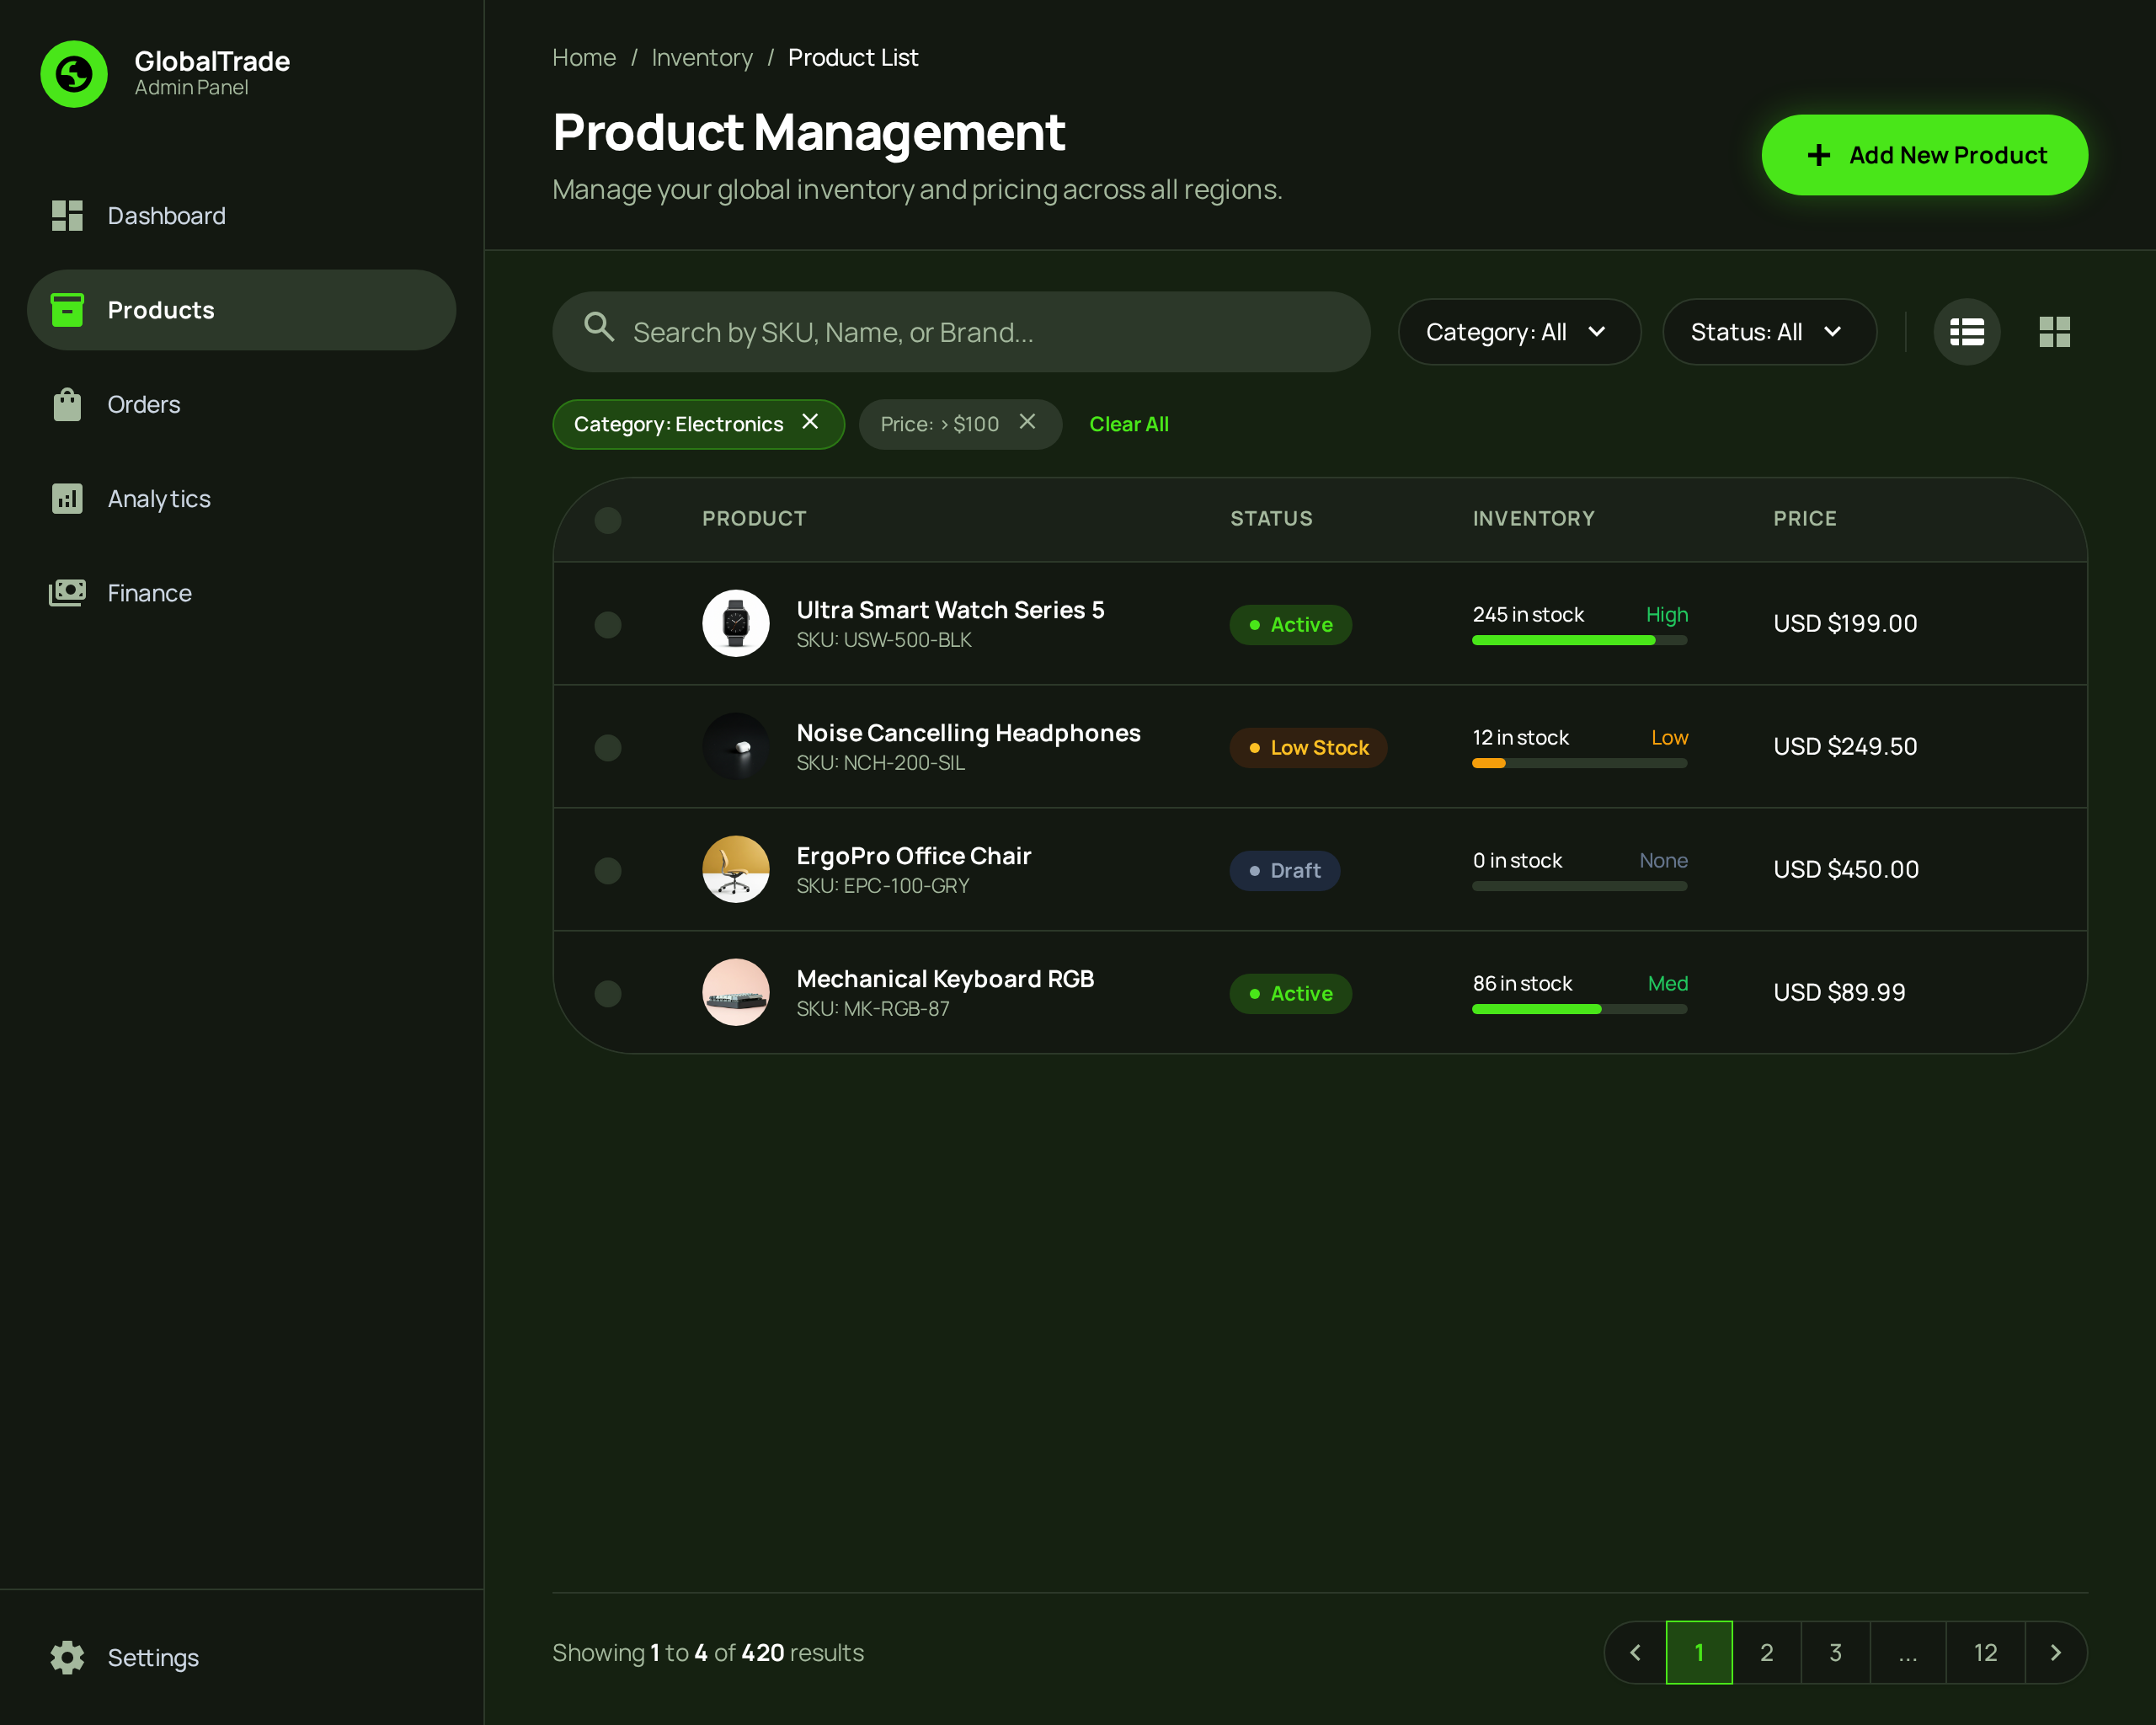Click the search magnifier icon
The image size is (2156, 1725).
click(599, 327)
